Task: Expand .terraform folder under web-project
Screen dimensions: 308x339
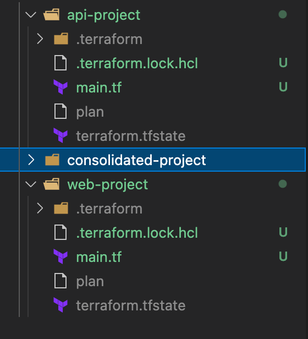Action: click(40, 209)
